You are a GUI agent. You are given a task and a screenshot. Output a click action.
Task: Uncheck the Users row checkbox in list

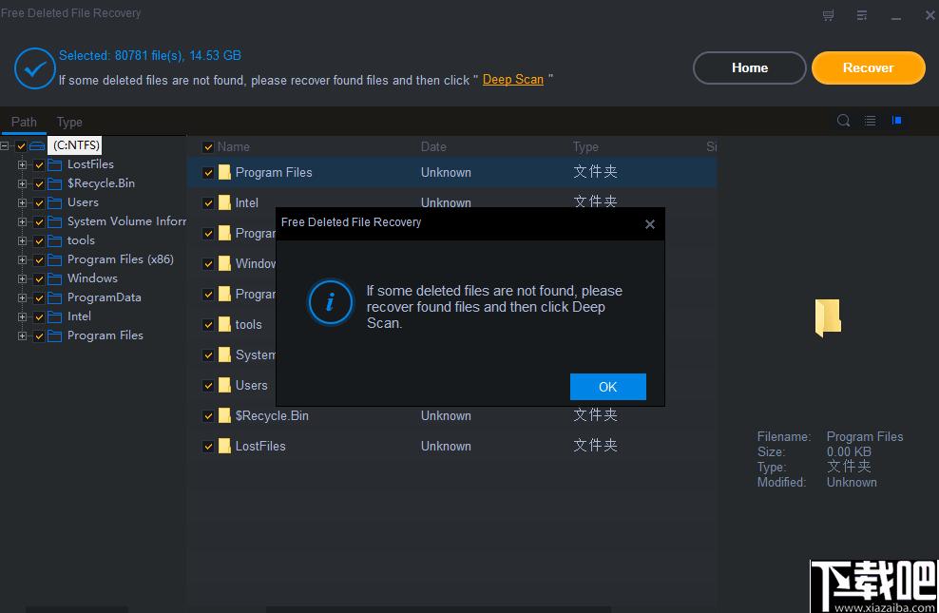pos(208,386)
